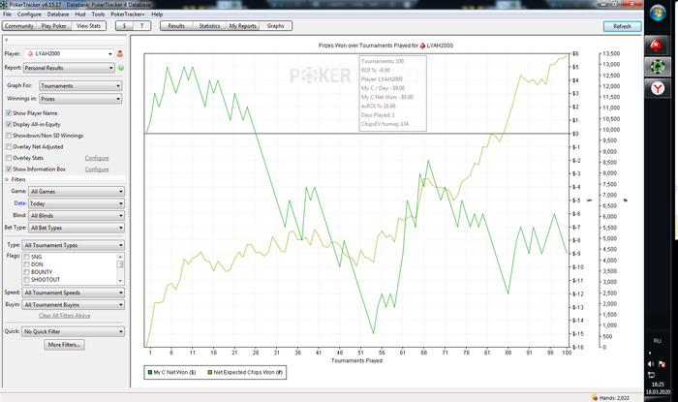The image size is (678, 402).
Task: Toggle Show Player Name checkbox
Action: click(9, 113)
